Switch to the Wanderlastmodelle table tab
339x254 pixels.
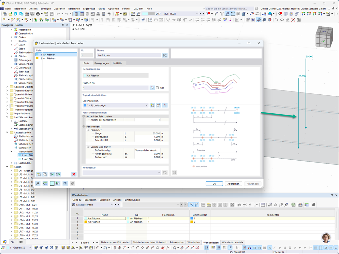click(x=232, y=242)
